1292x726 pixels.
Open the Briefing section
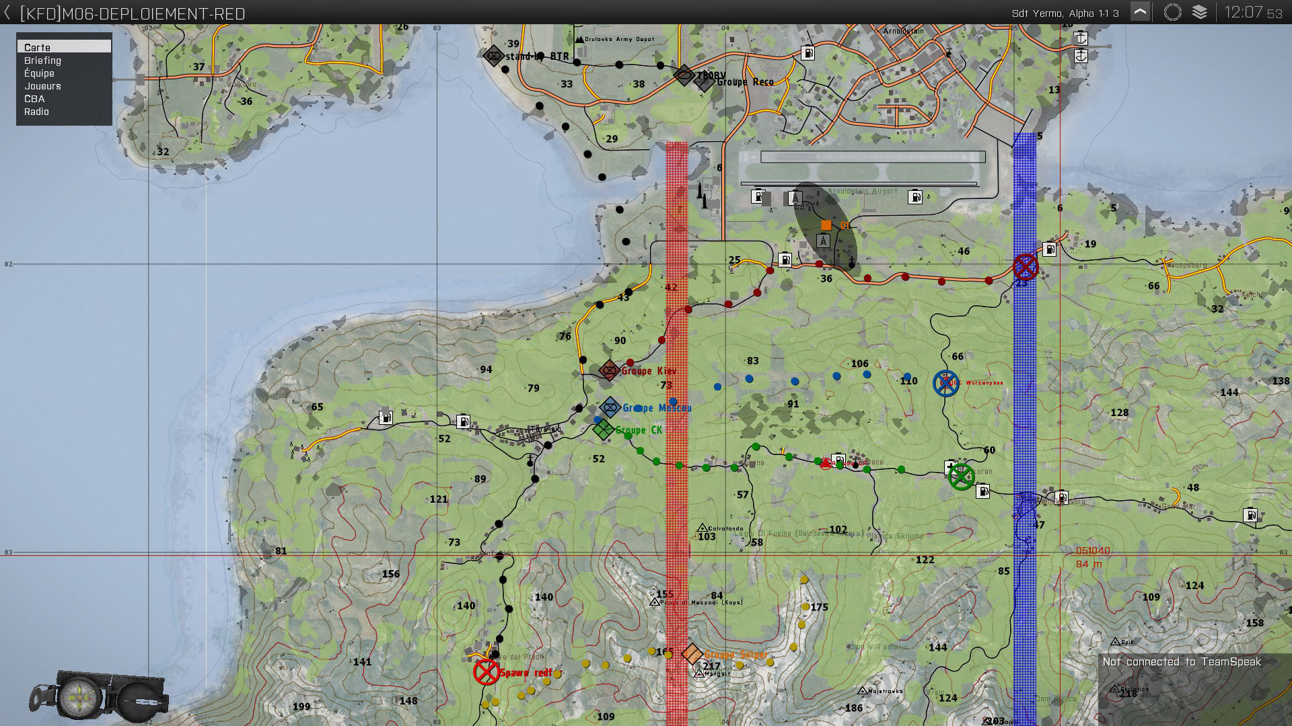click(43, 61)
